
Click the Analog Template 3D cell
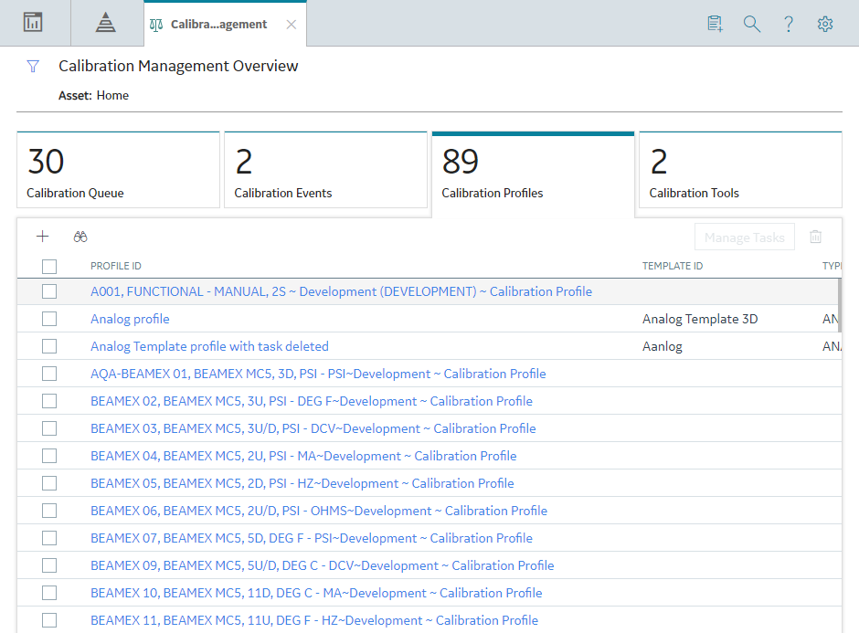[700, 319]
